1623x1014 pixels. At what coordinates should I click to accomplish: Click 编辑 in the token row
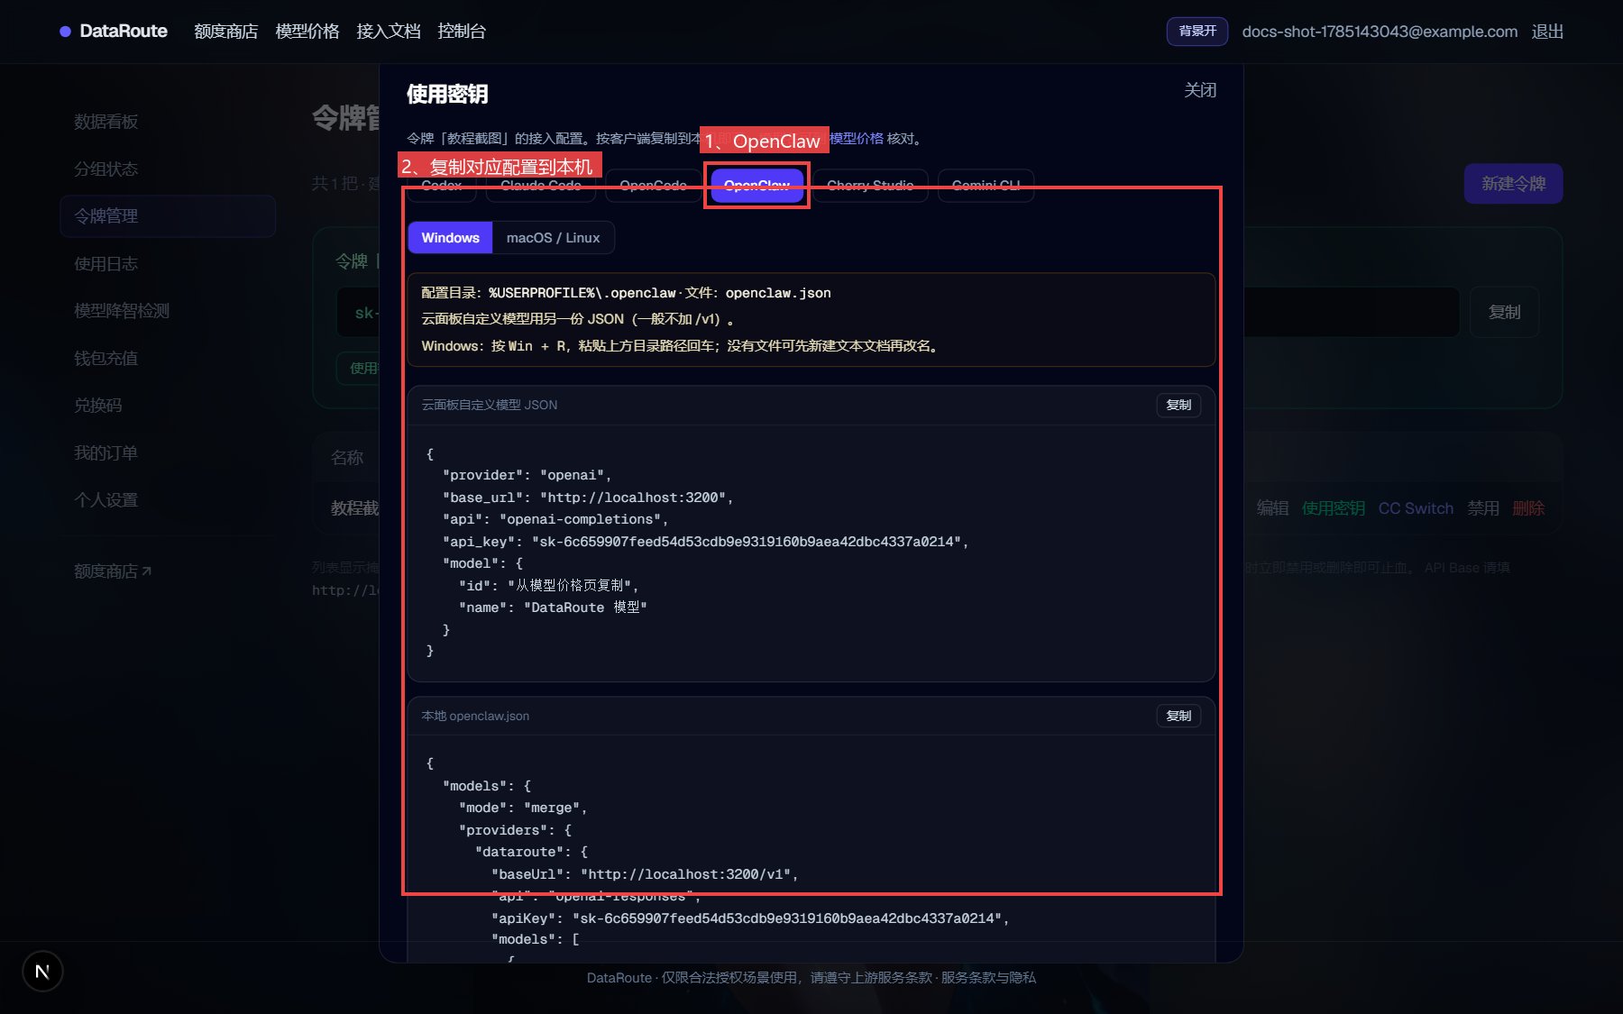point(1272,508)
